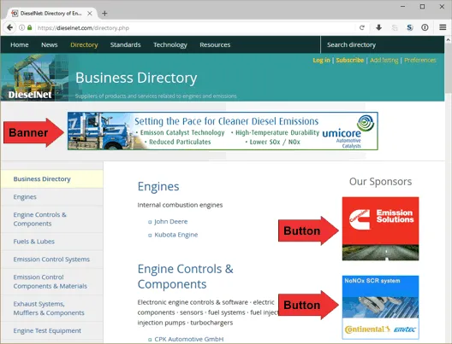The height and width of the screenshot is (344, 452).
Task: Click the "Business Directory" page title
Action: click(x=136, y=78)
